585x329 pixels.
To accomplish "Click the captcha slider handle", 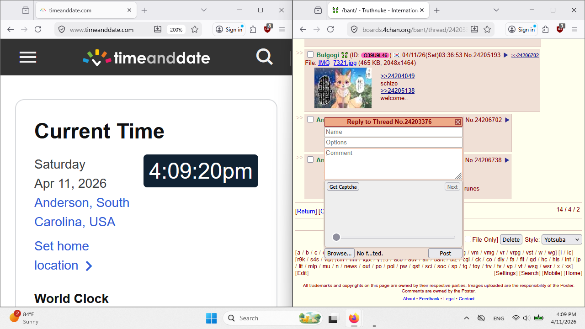I will pyautogui.click(x=336, y=237).
